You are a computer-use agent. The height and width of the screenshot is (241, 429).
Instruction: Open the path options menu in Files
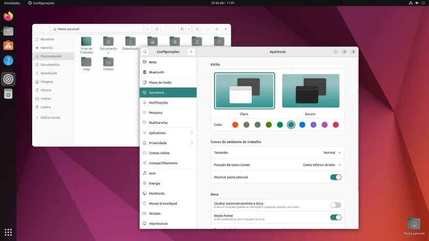click(x=147, y=29)
